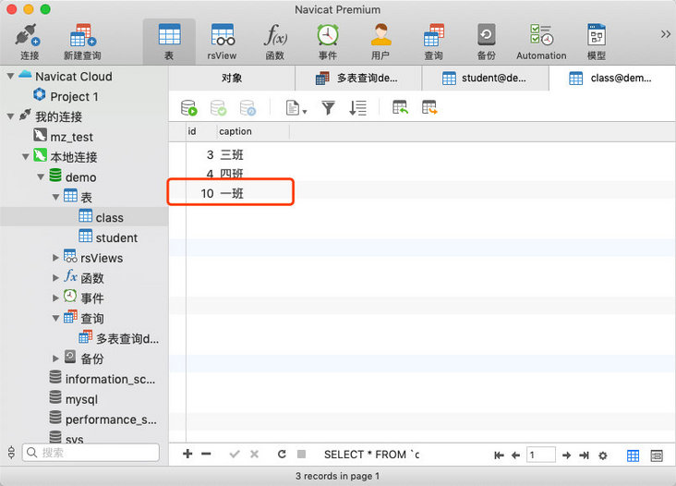Viewport: 676px width, 486px height.
Task: Open the Query (查询) toolbar icon
Action: (x=434, y=42)
